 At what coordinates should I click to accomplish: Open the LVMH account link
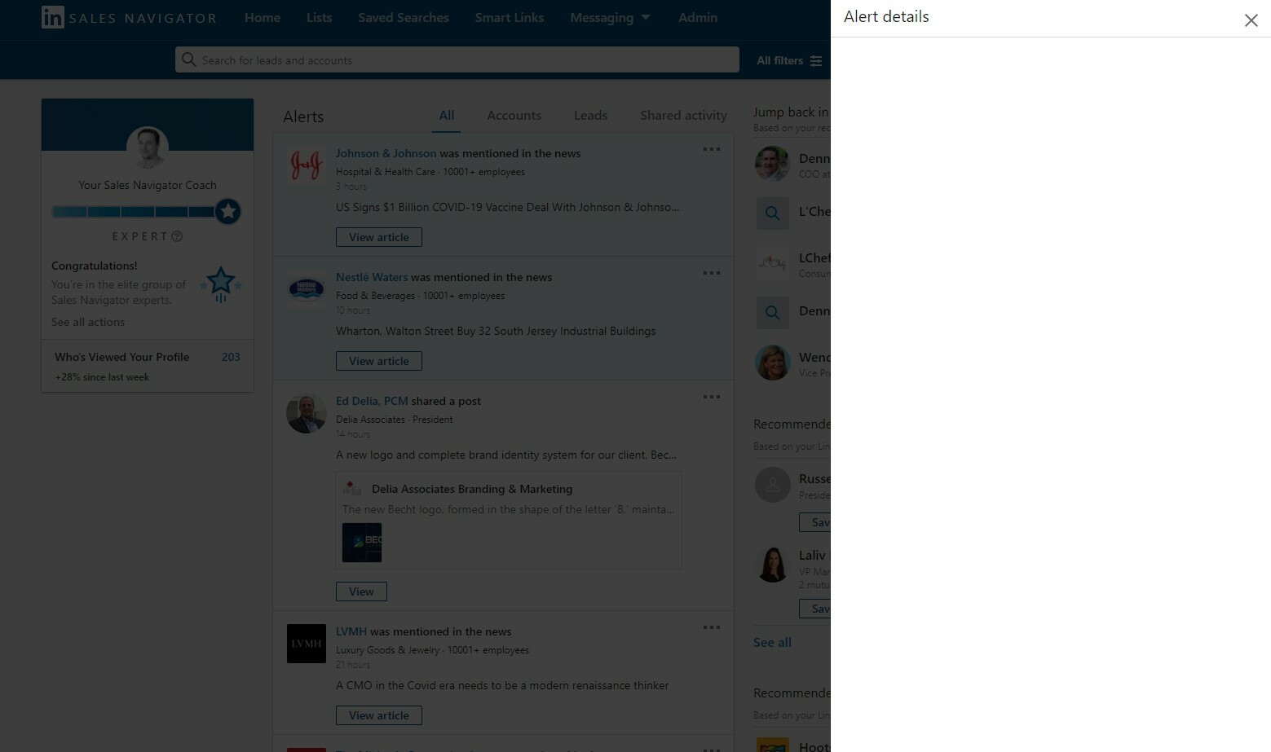[351, 631]
